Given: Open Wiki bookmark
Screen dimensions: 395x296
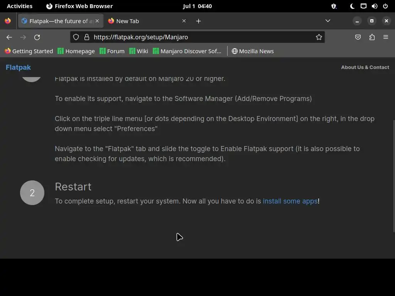Looking at the screenshot, I should 138,51.
